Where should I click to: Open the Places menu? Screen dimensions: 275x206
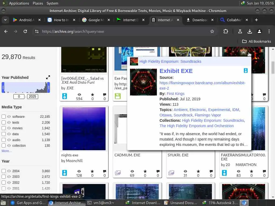coord(38,3)
